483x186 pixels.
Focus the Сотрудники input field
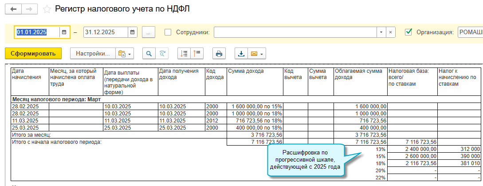coord(295,32)
